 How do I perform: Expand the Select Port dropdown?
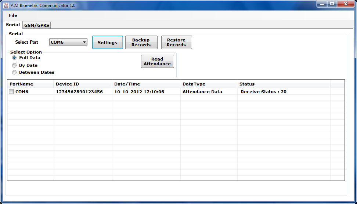point(84,42)
